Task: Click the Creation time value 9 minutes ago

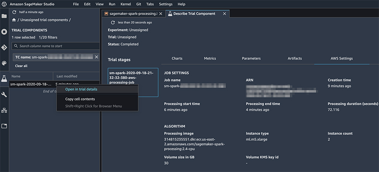Action: (x=339, y=86)
